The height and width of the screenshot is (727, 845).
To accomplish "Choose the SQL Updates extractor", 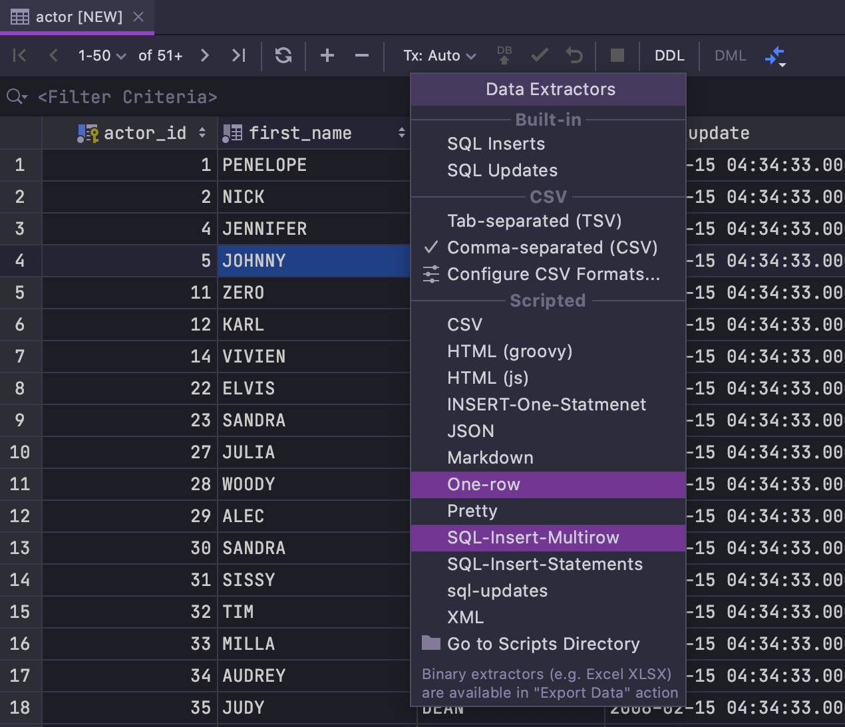I will (x=548, y=170).
